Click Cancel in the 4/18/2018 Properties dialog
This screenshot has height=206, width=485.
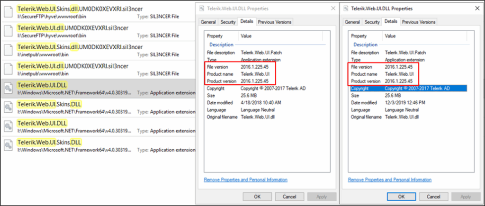click(289, 197)
